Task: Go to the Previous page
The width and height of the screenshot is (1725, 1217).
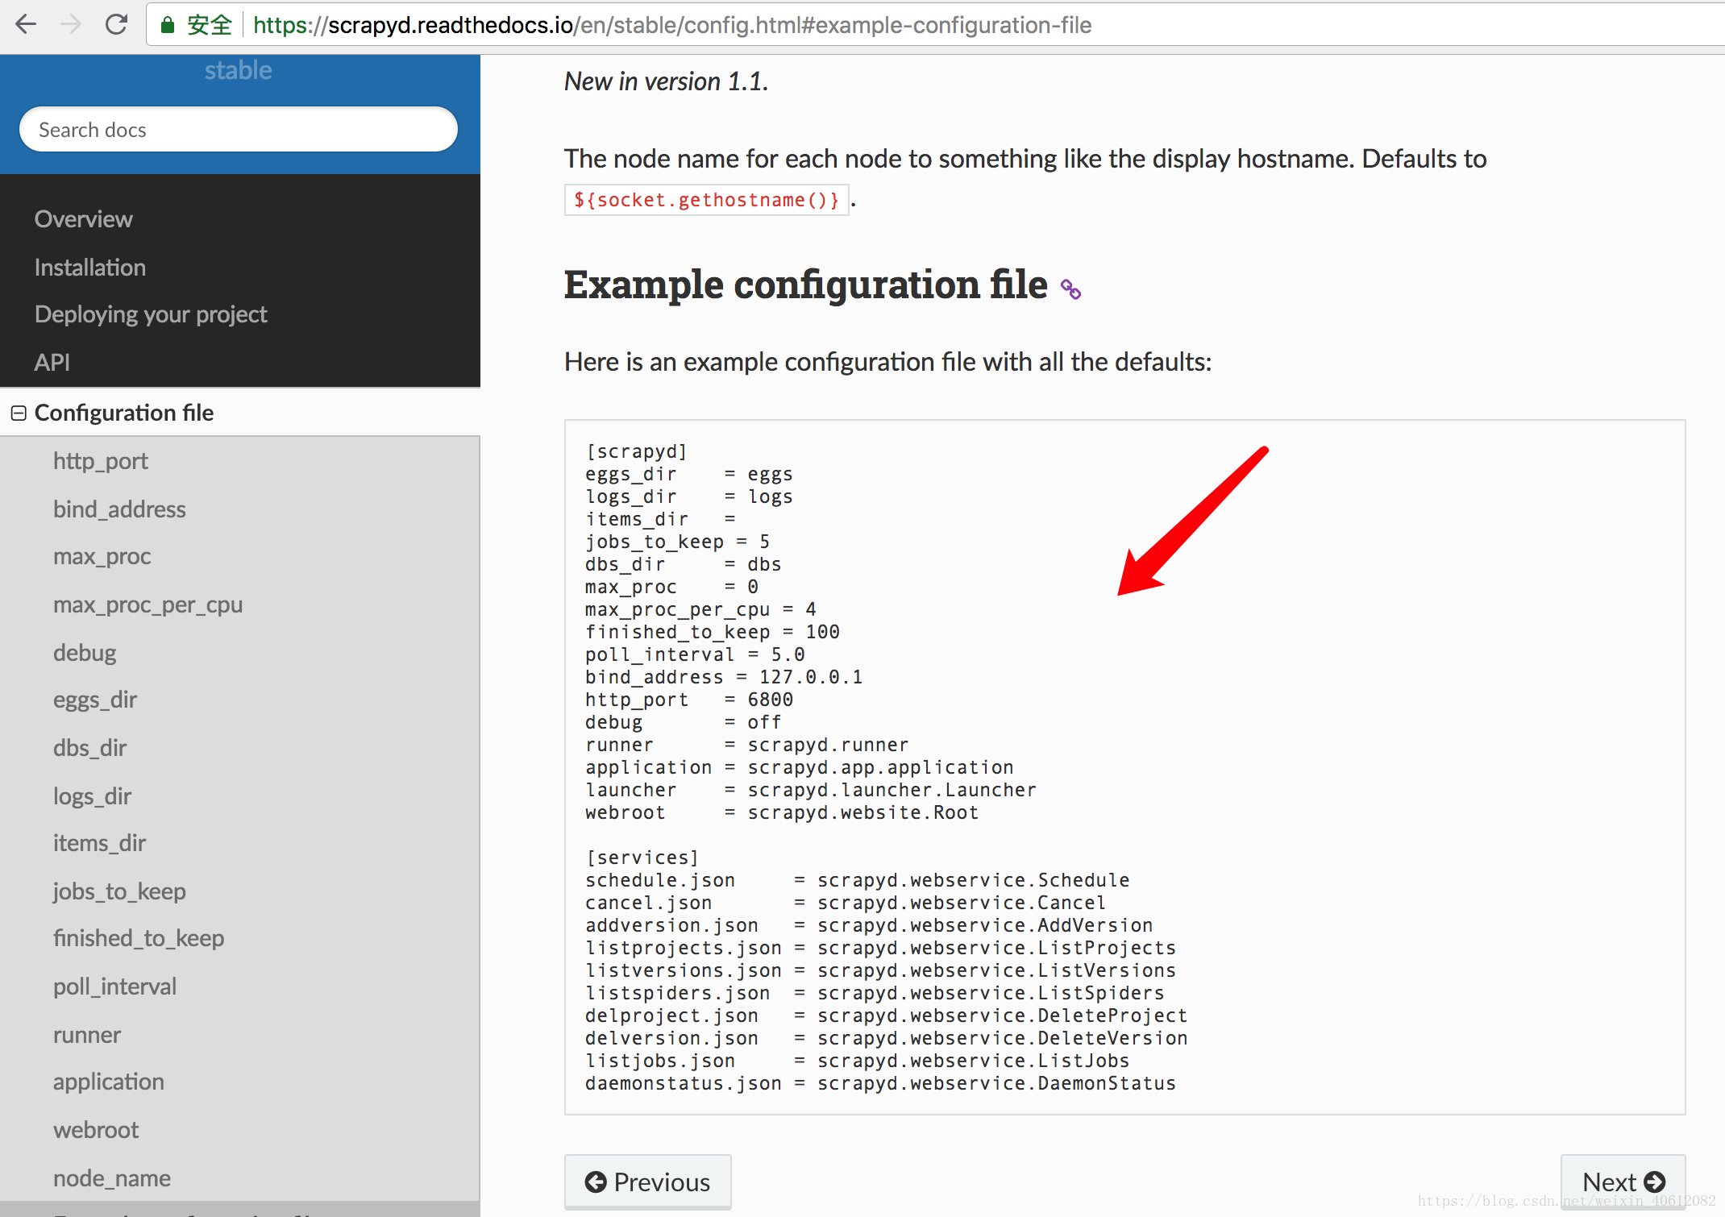Action: [648, 1182]
